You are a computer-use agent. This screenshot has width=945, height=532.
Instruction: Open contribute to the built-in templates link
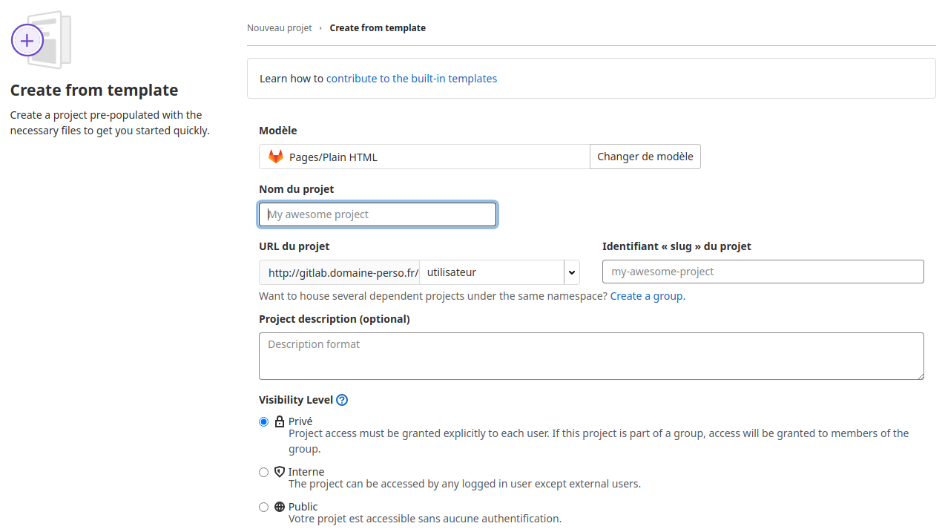click(x=412, y=79)
